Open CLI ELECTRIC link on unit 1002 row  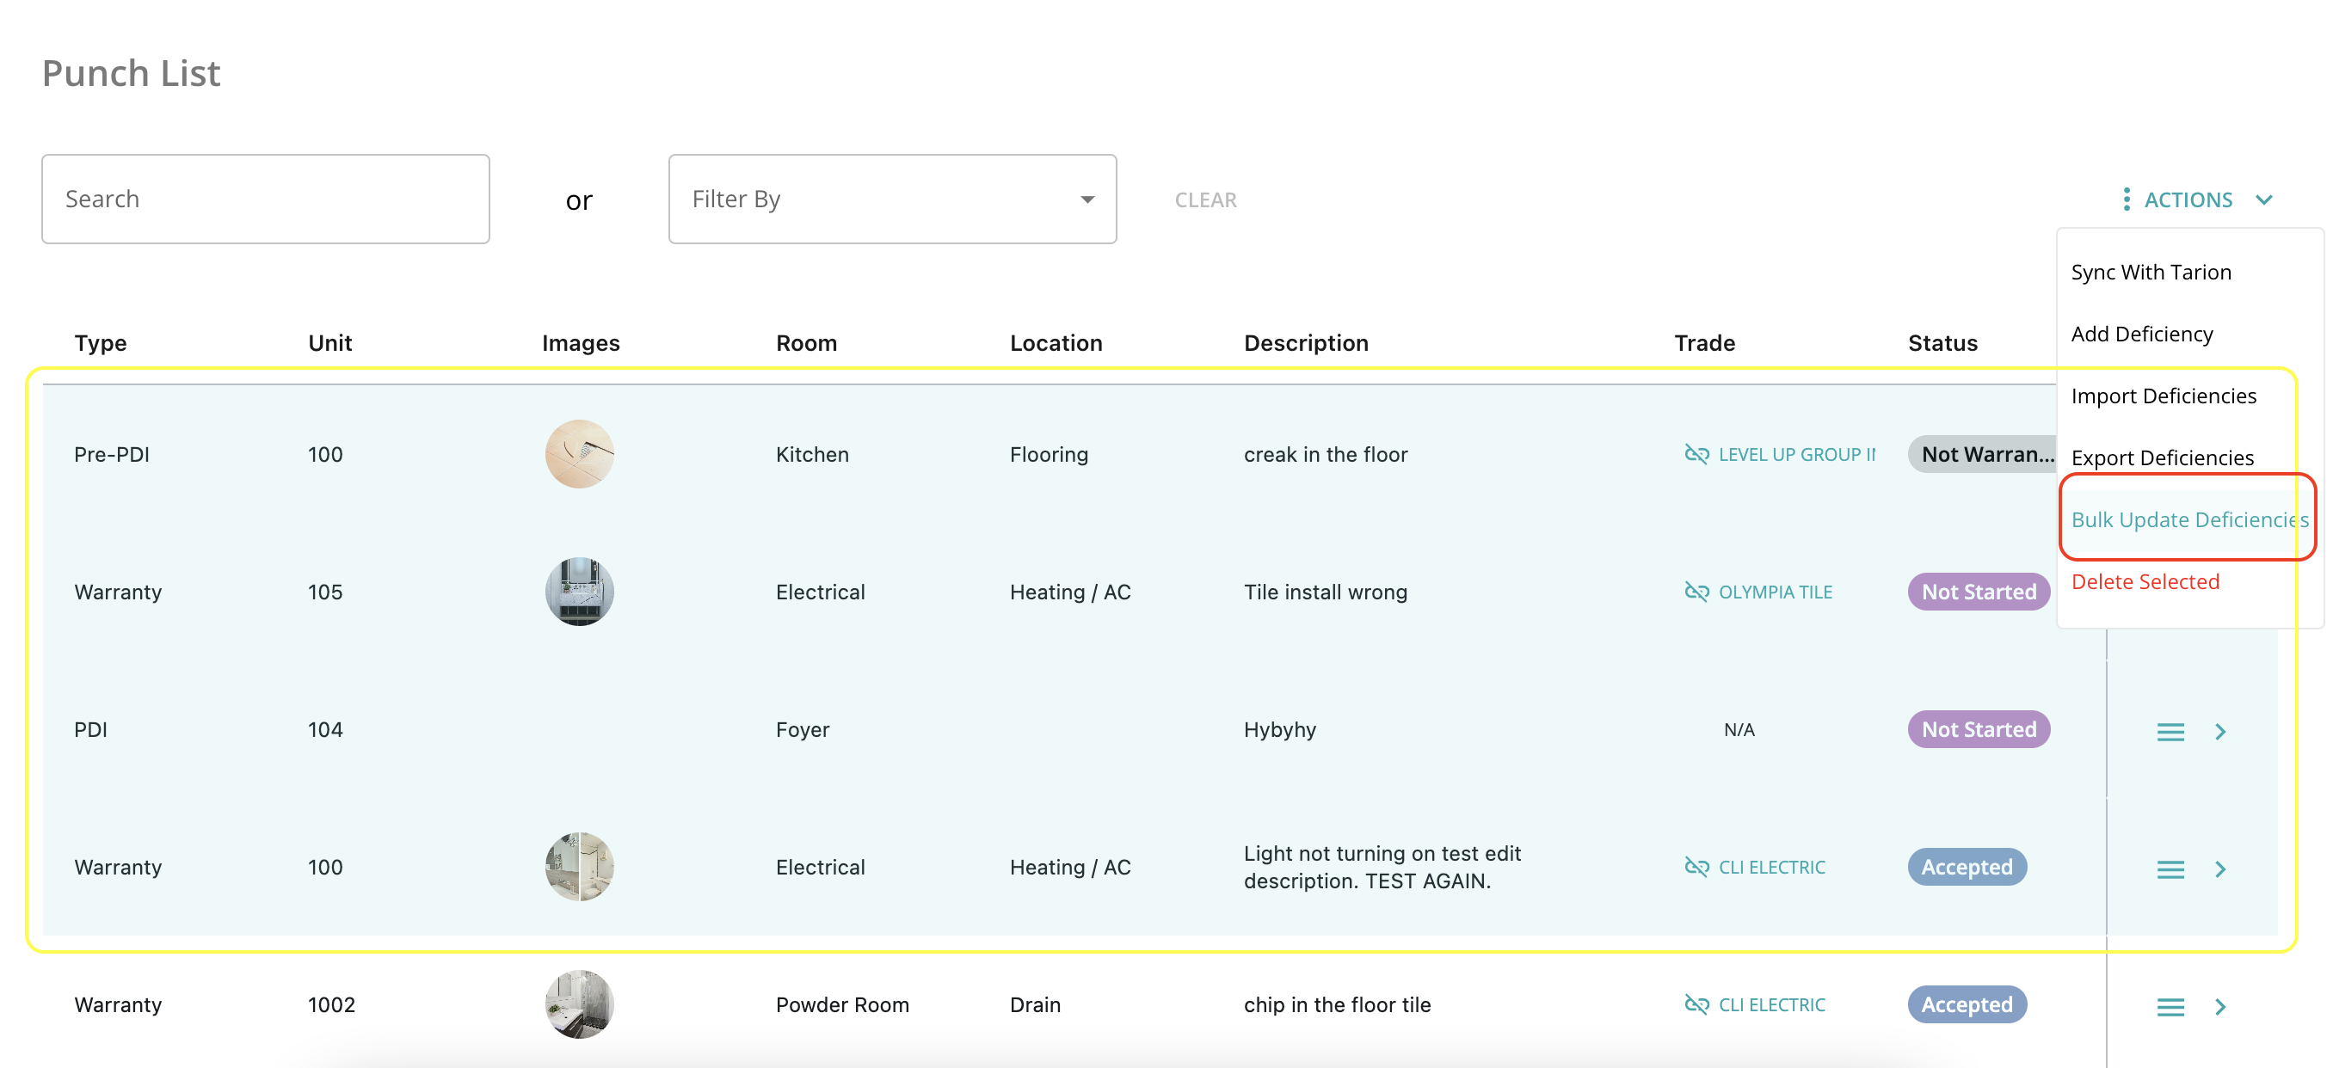1771,1004
